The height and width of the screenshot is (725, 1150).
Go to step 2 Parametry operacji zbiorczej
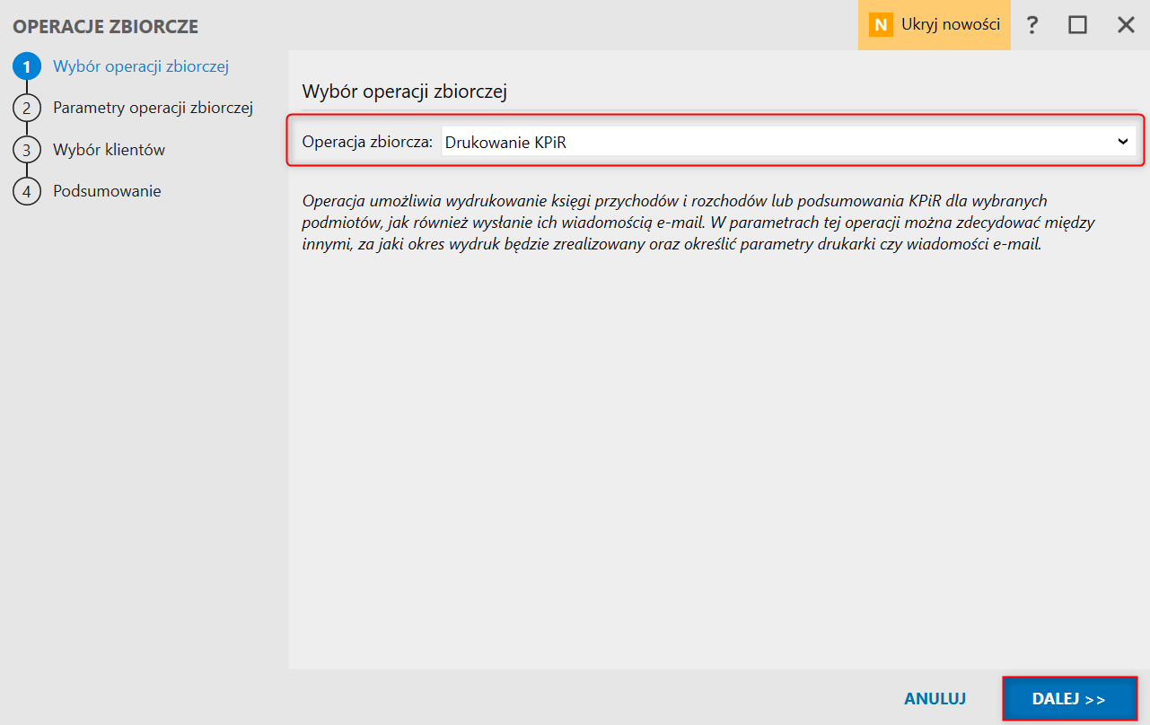[153, 108]
